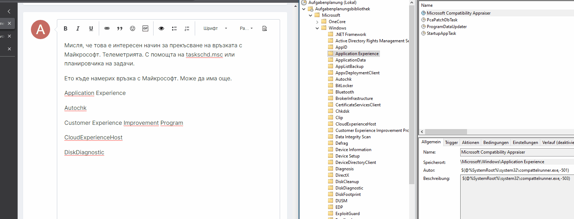Insert a bulleted list
This screenshot has width=574, height=219.
coord(174,28)
